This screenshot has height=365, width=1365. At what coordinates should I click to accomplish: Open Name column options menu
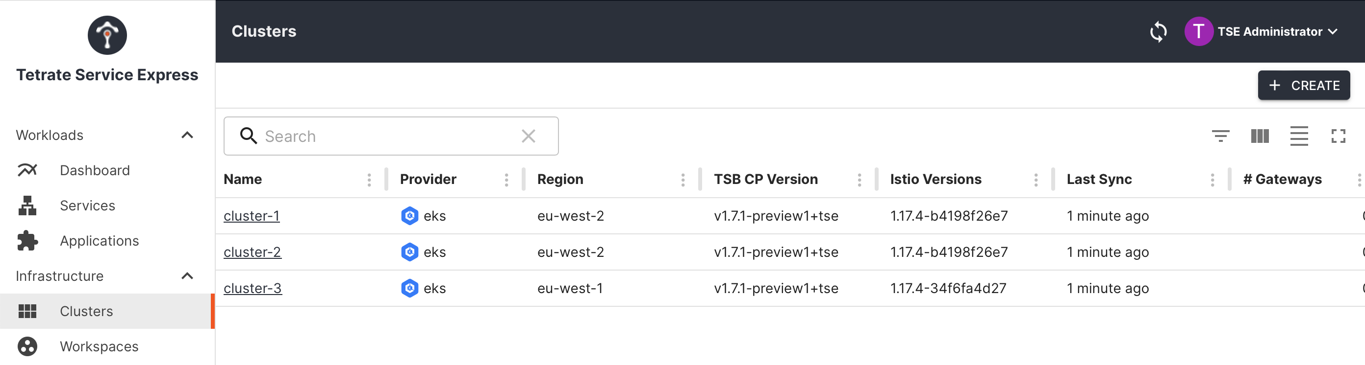(369, 180)
